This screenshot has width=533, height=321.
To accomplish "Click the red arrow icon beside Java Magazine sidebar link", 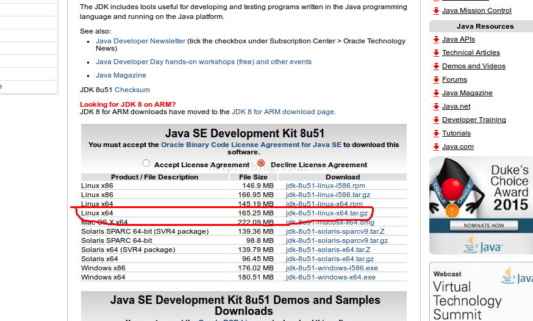I will pyautogui.click(x=436, y=93).
